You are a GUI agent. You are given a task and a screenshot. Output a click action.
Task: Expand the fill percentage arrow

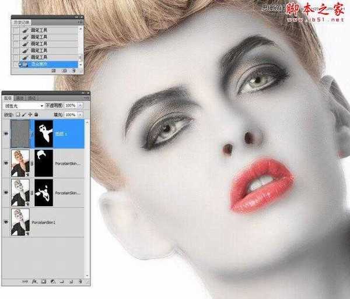coord(80,114)
